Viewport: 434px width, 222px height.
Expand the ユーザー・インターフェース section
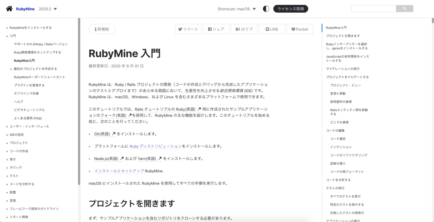pos(7,126)
